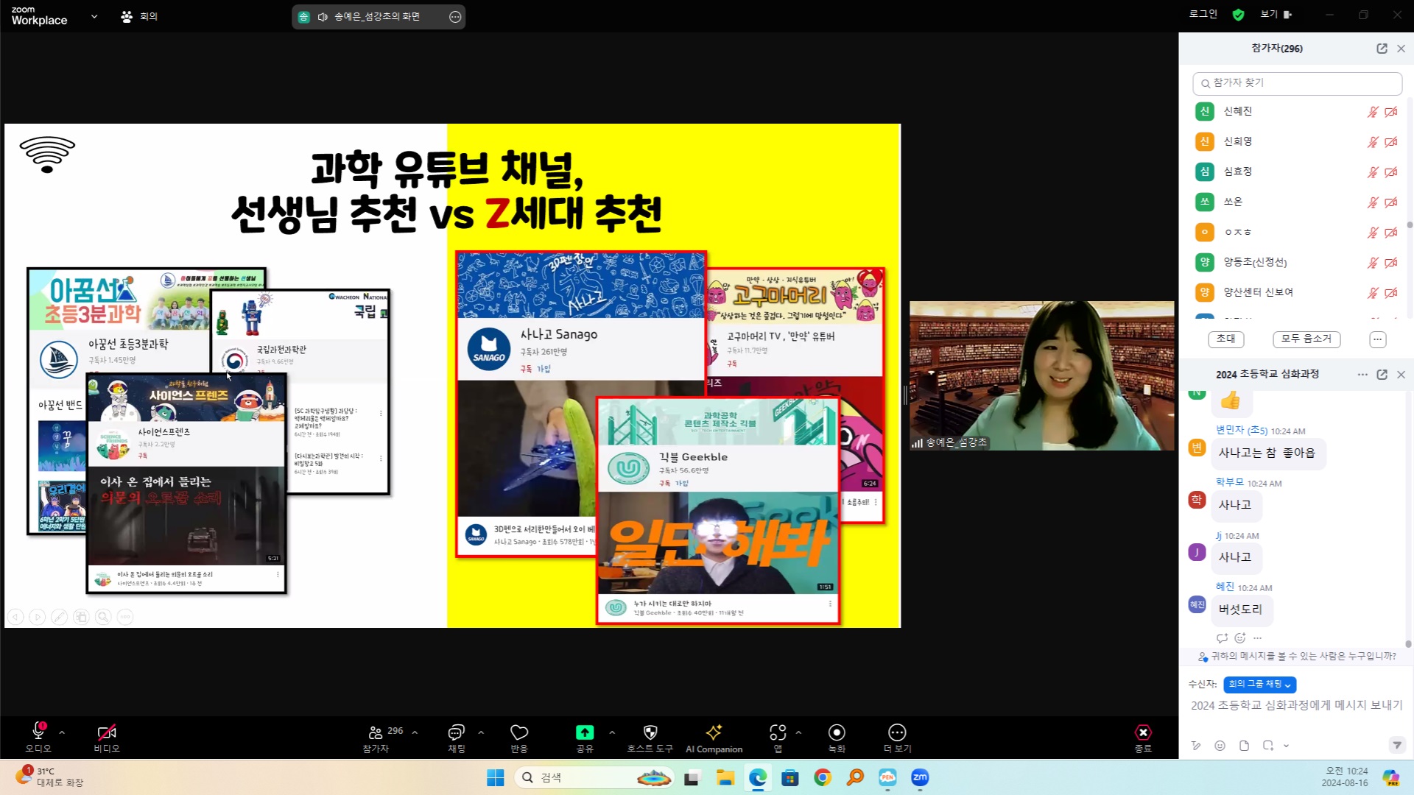This screenshot has width=1414, height=795.
Task: Open the Apps (앱) icon
Action: click(x=778, y=732)
